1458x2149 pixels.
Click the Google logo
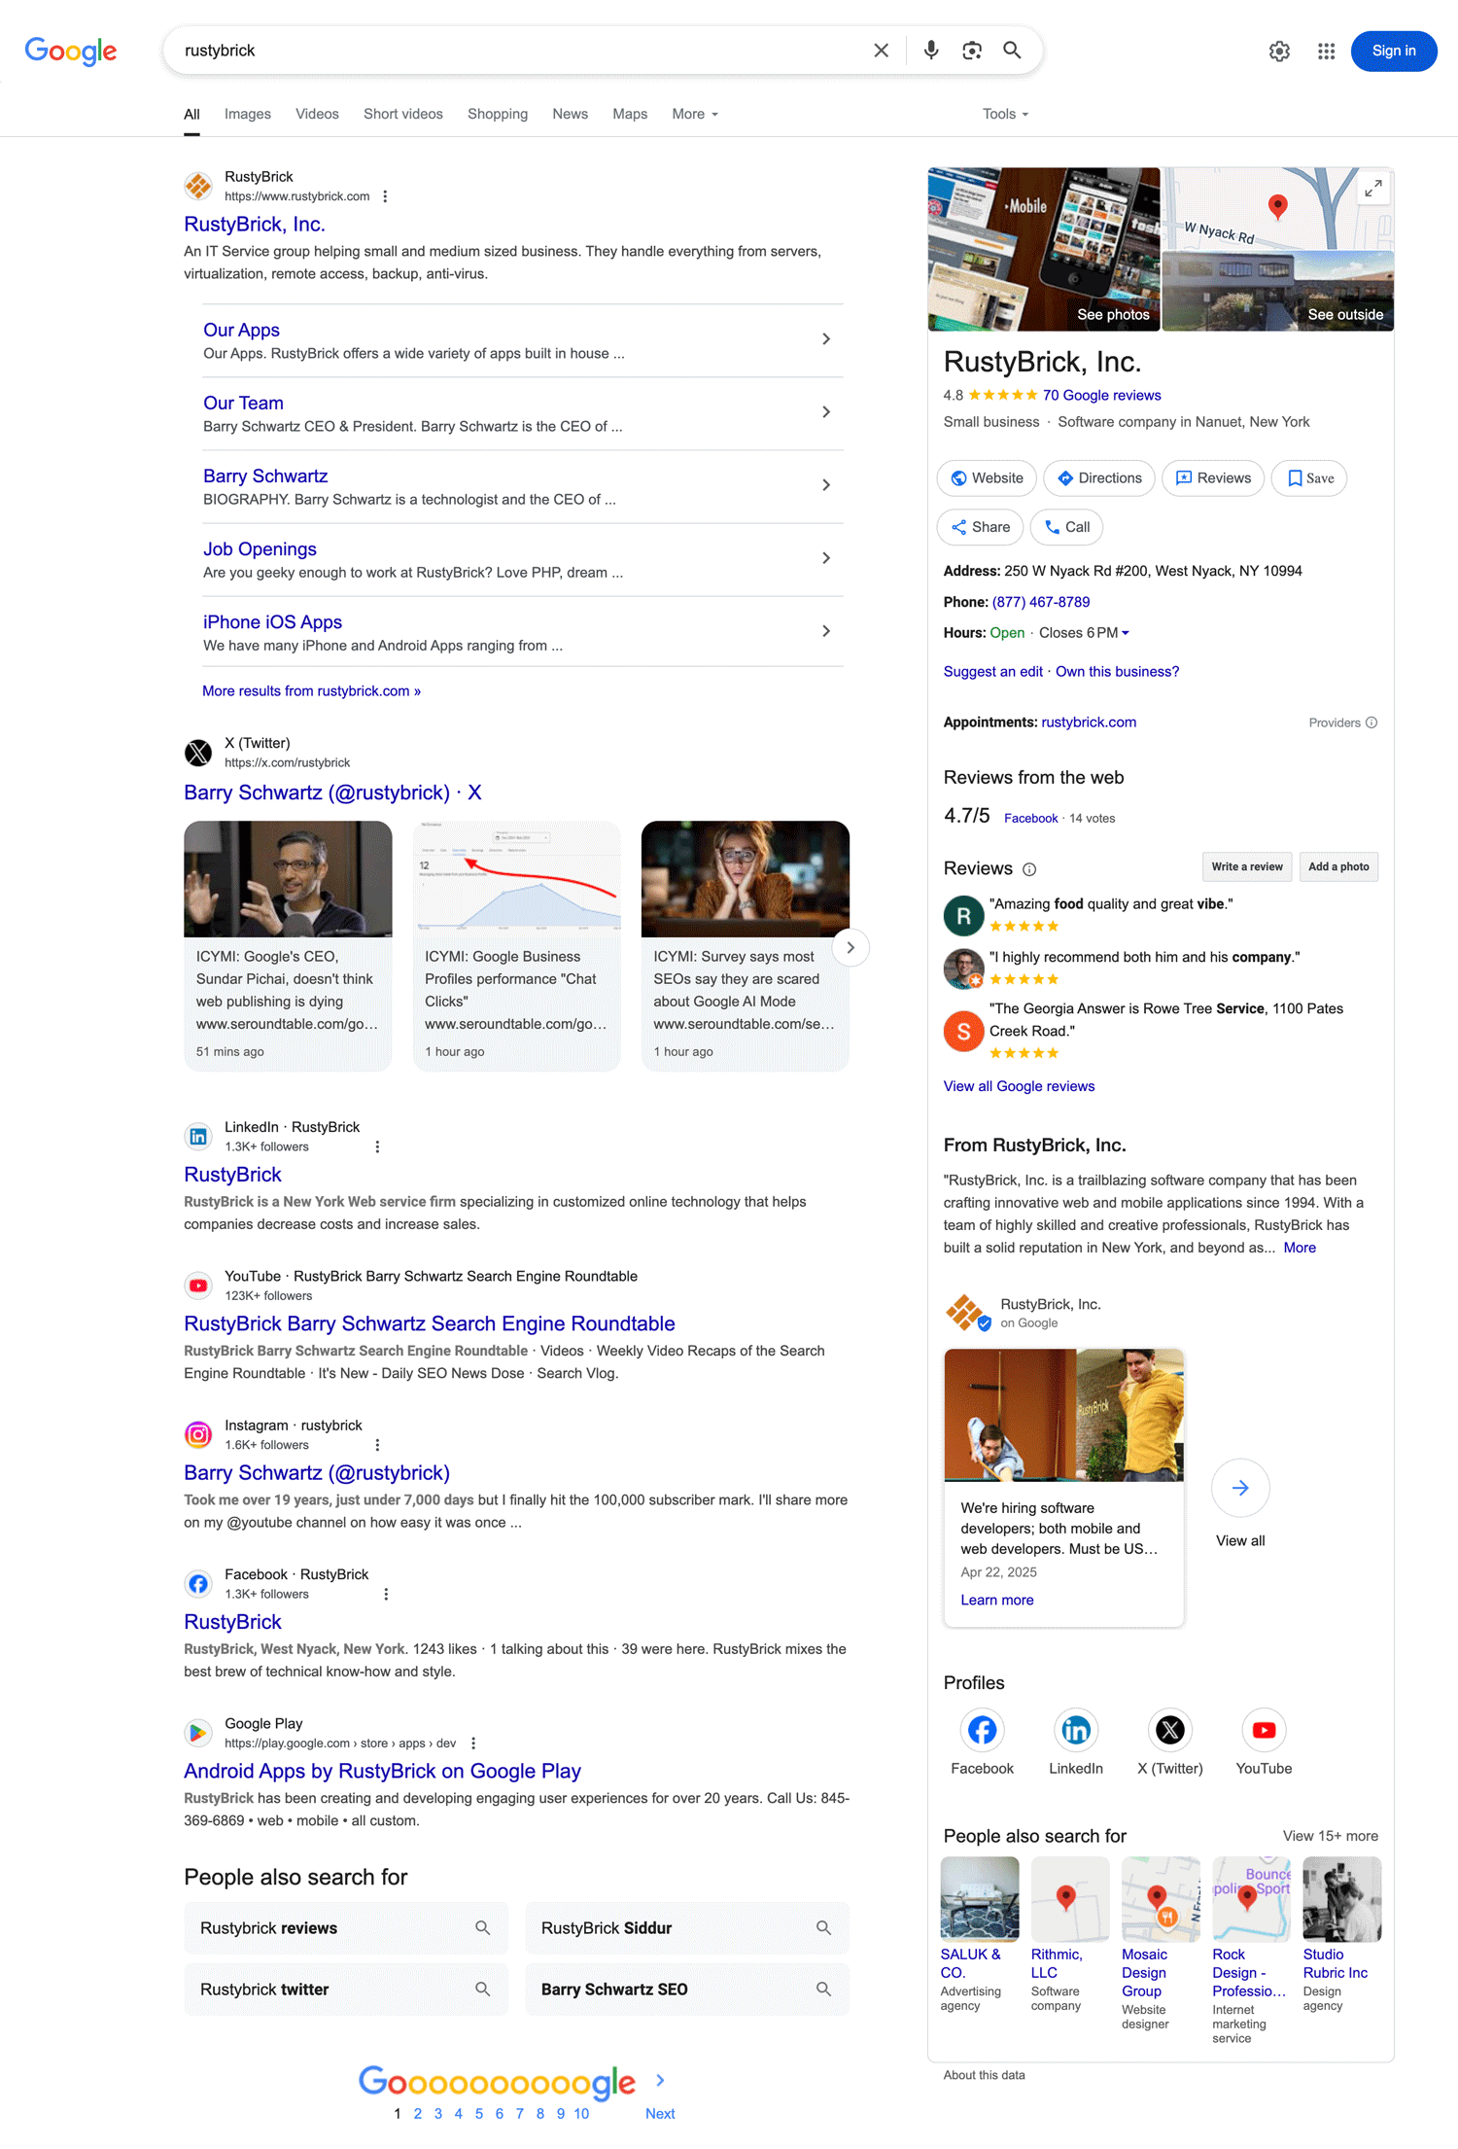point(71,51)
